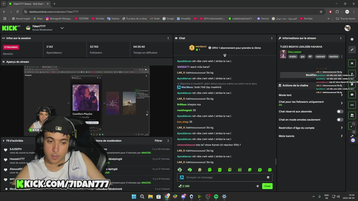Screen dimensions: 358x201
Task: Expand Restriction d'âge du compte
Action: point(311,128)
